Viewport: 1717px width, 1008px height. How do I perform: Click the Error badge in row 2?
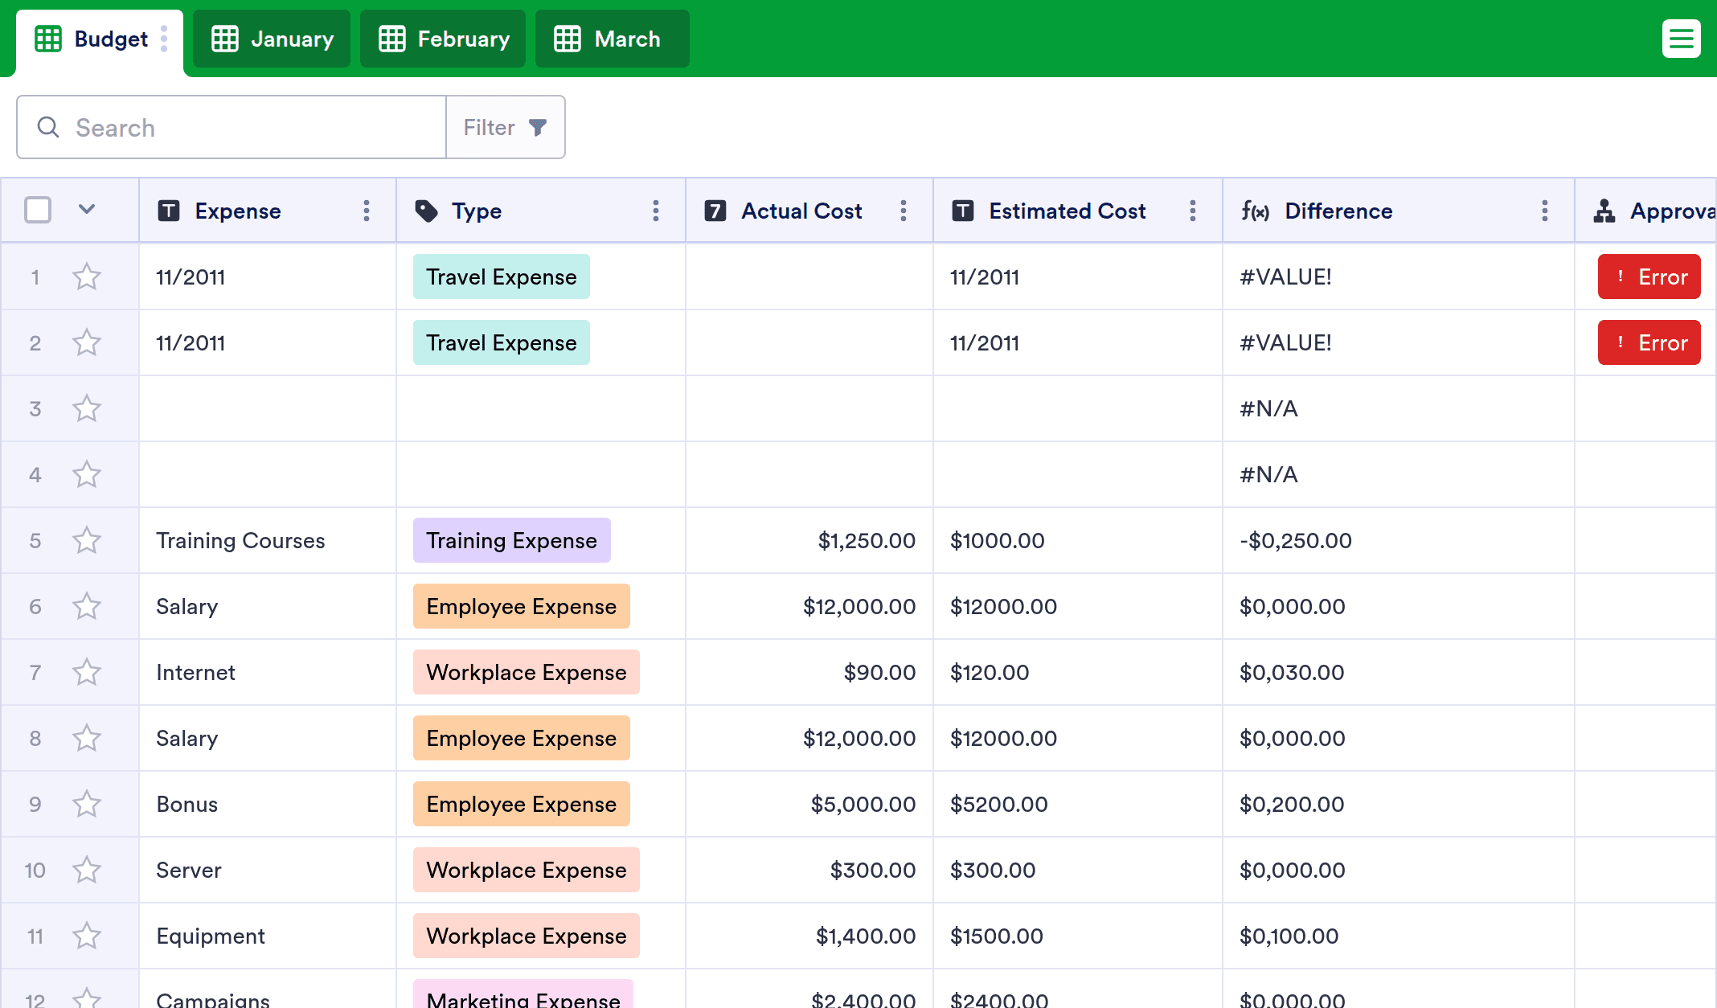1649,343
